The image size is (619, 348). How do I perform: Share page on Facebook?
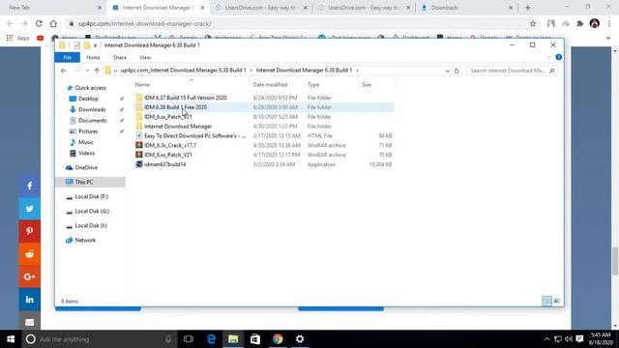pos(30,186)
